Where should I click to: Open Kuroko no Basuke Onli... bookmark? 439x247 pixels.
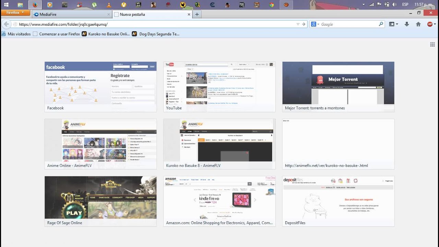tap(106, 34)
